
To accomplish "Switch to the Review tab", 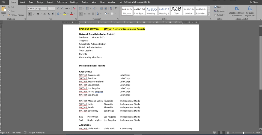I will click(x=85, y=2).
